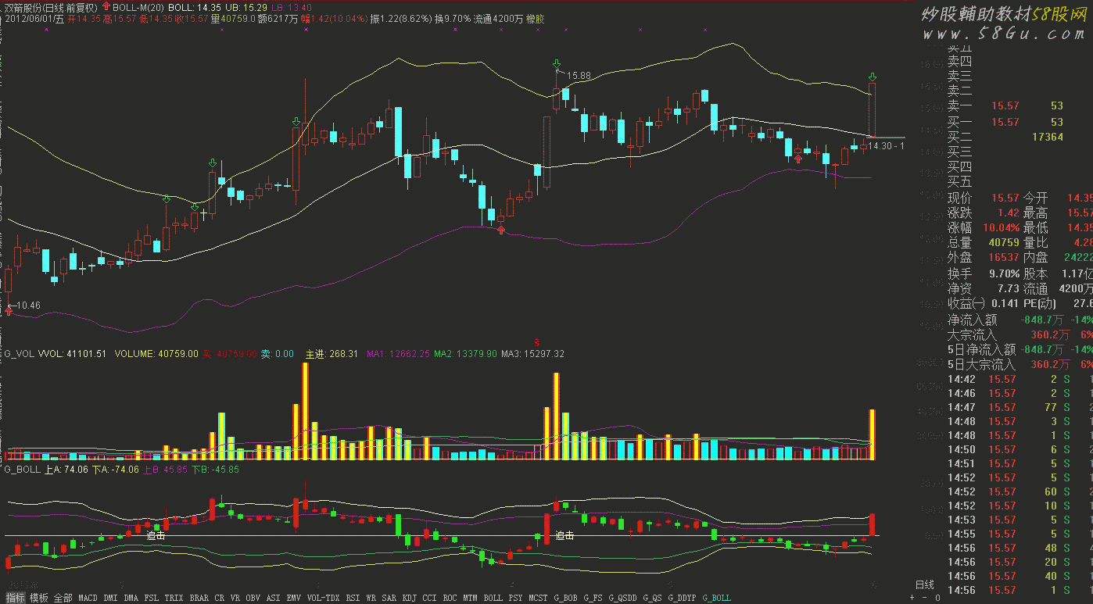Viewport: 1093px width, 604px height.
Task: Click red up arrow under 10.46 low
Action: 9,311
